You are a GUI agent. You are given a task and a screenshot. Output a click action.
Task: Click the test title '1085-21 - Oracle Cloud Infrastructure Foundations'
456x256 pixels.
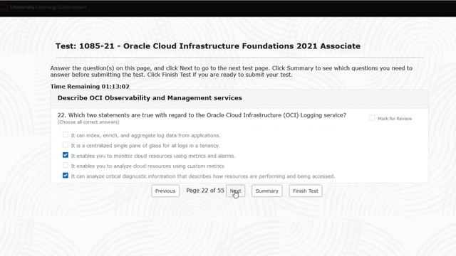pyautogui.click(x=208, y=46)
